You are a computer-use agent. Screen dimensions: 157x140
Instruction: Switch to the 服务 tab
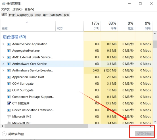(66, 15)
